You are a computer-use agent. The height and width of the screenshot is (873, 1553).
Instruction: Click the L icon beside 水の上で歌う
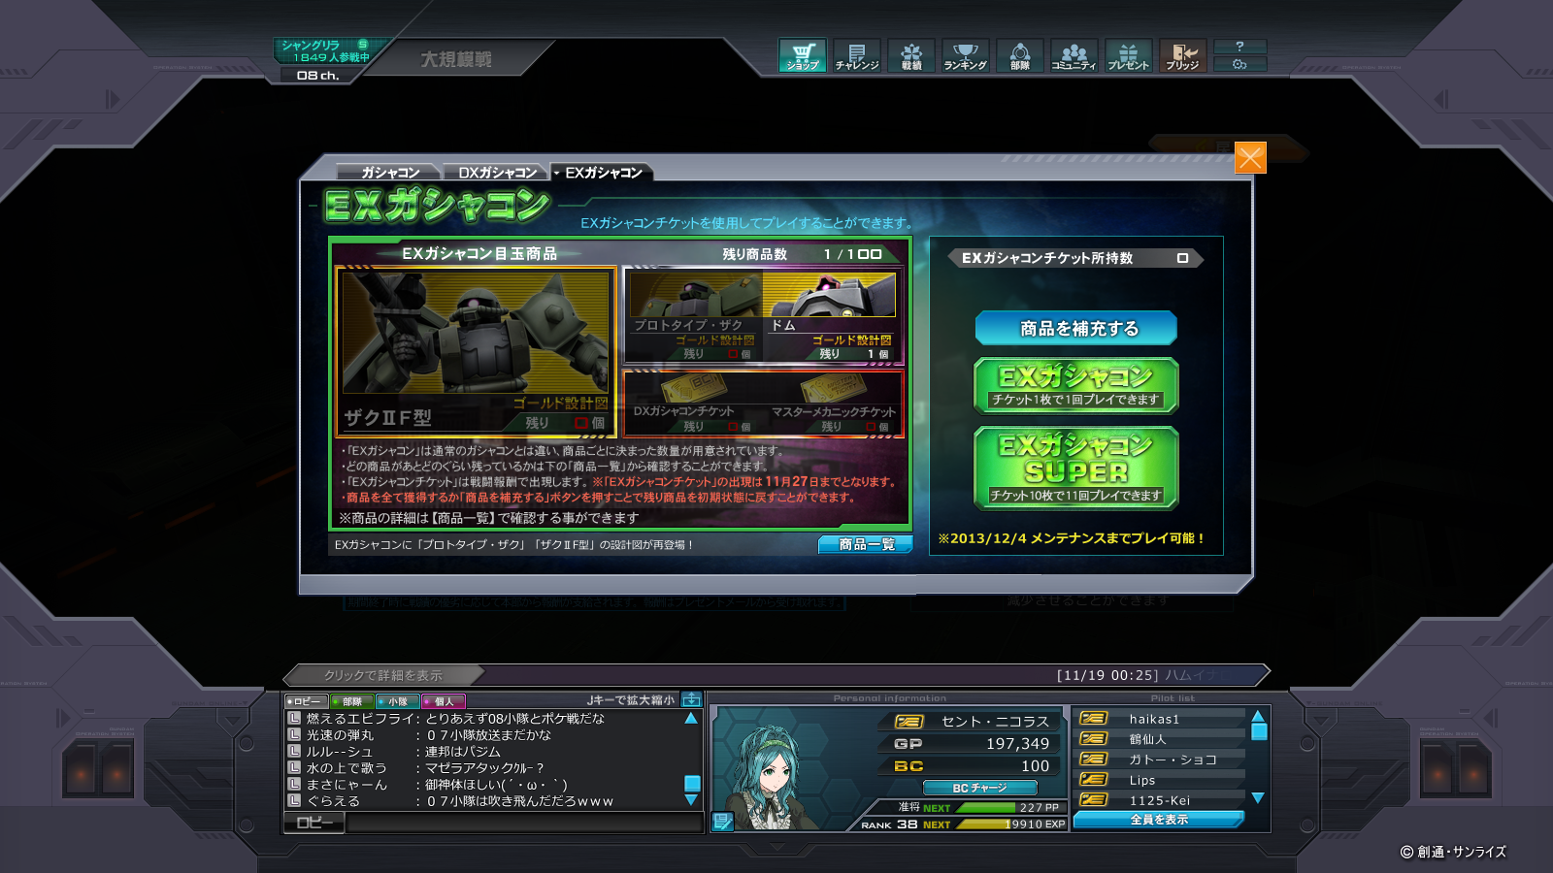coord(294,767)
